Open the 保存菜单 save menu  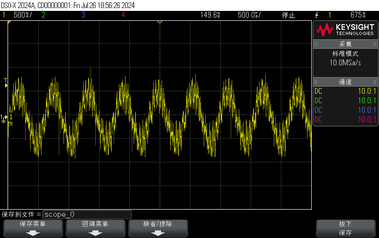click(33, 229)
